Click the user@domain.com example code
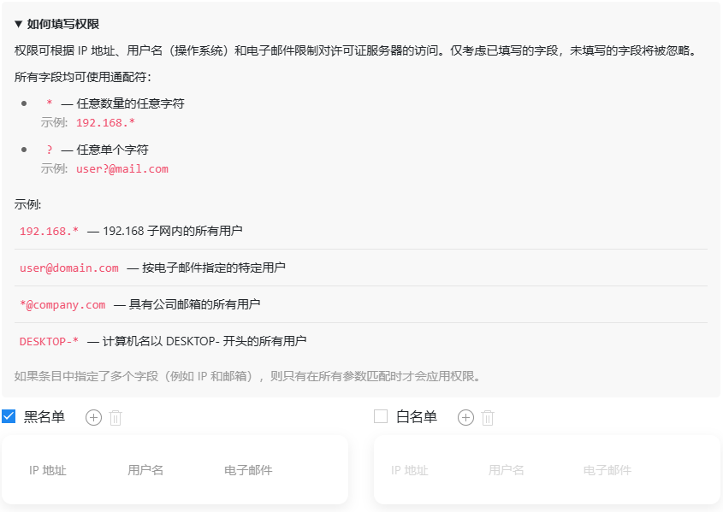Viewport: 723px width, 512px height. [x=69, y=268]
